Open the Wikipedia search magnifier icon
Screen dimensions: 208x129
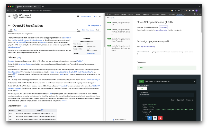pos(78,16)
